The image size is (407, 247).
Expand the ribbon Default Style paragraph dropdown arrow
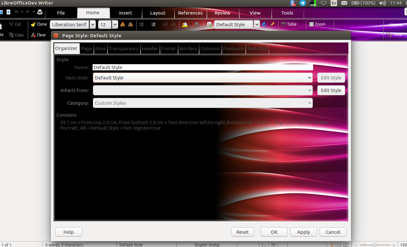coord(257,25)
